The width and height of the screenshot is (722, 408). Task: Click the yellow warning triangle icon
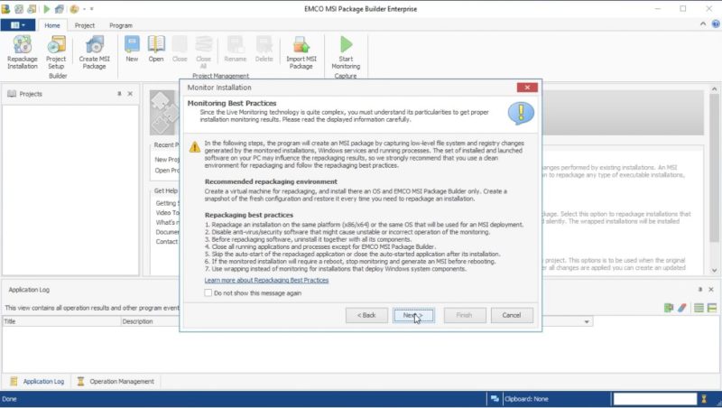(195, 147)
